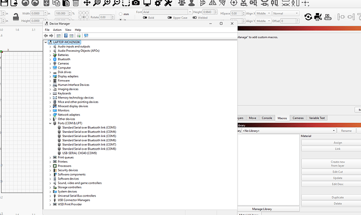The height and width of the screenshot is (215, 361).
Task: Open Device Manager File menu
Action: point(47,30)
